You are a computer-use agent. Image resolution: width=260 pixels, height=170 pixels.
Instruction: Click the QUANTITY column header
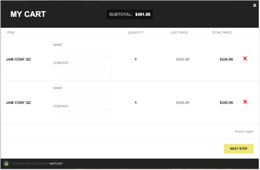[x=136, y=33]
